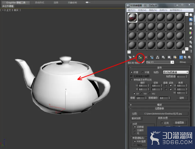Click the Make Preview icon
This screenshot has width=195, height=149.
click(191, 37)
